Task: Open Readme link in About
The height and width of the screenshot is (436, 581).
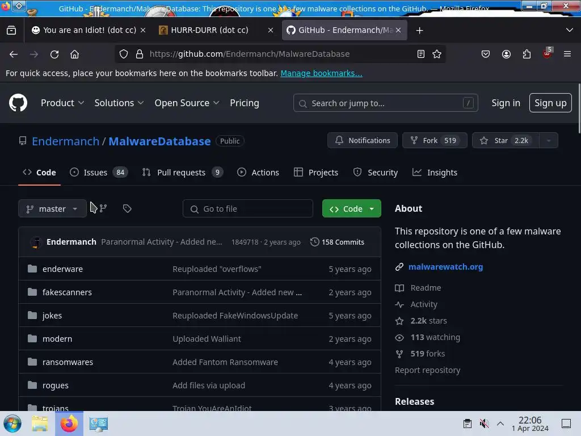Action: 426,288
